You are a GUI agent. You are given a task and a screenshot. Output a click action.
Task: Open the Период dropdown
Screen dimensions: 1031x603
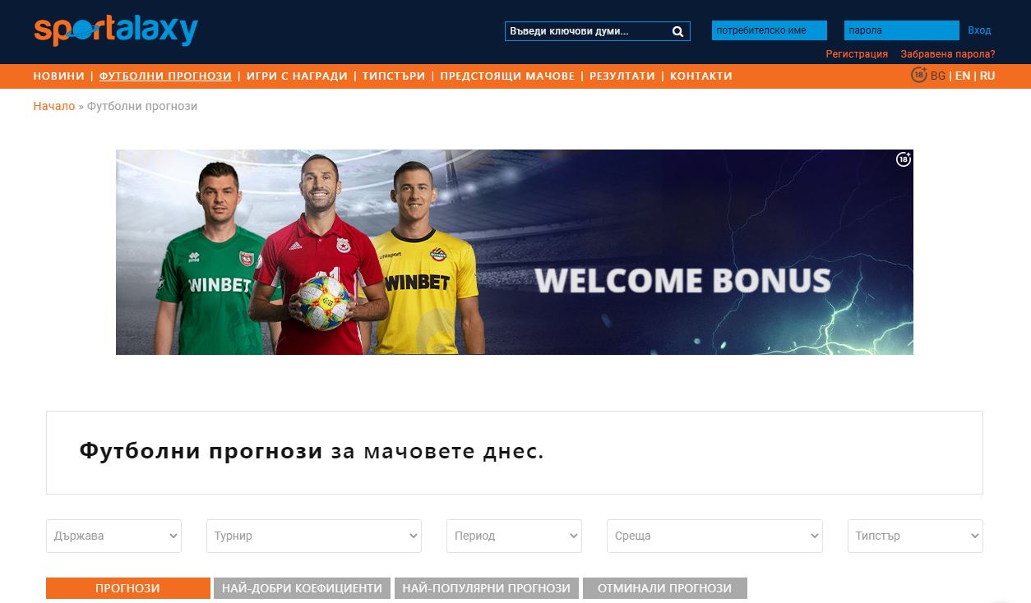coord(514,536)
